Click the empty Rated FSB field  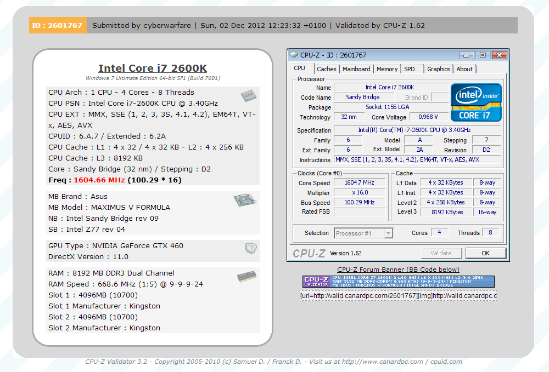(360, 211)
